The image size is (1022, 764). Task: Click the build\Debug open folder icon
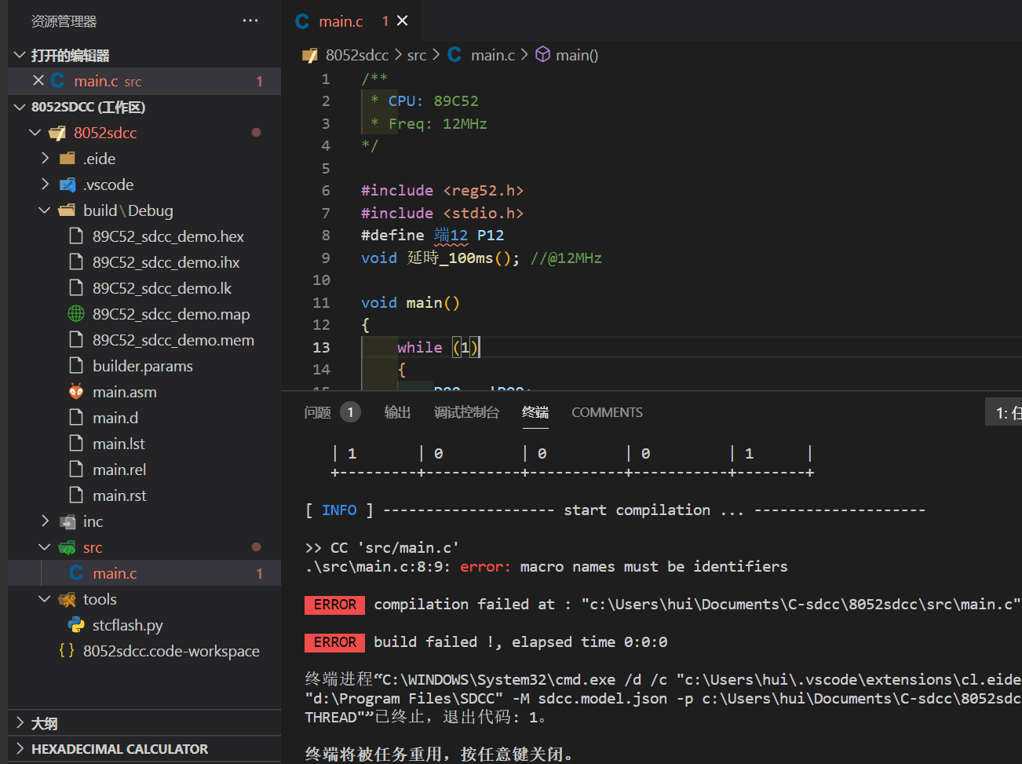coord(67,210)
